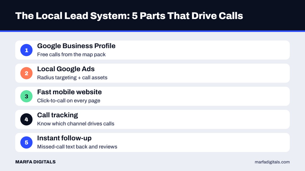Click the green number 3 circle

tap(26, 96)
